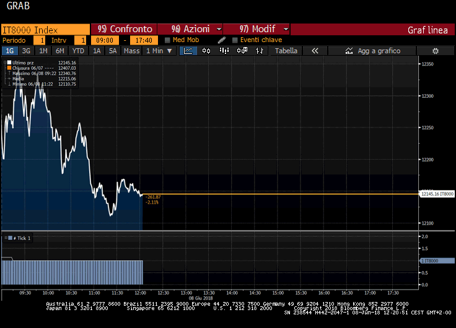Select the 3G time range tab

[27, 51]
